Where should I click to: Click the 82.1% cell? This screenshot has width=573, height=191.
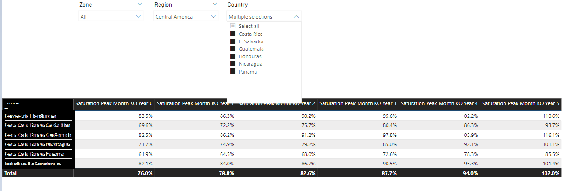tap(114, 164)
